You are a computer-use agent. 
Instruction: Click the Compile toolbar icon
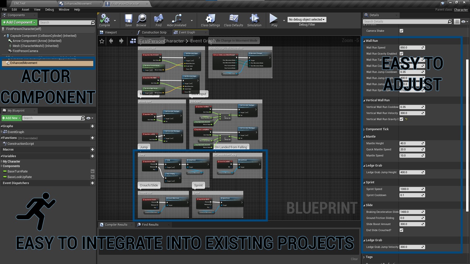(105, 19)
